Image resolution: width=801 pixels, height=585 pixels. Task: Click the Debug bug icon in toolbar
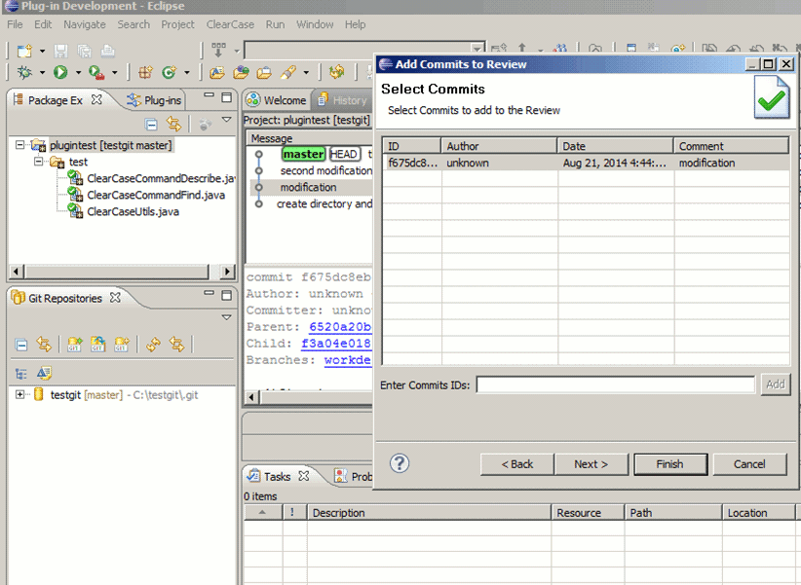click(24, 72)
